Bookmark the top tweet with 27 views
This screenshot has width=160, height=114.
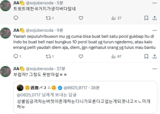tap(146, 18)
